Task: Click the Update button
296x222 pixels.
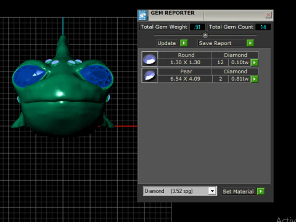Action: point(168,43)
